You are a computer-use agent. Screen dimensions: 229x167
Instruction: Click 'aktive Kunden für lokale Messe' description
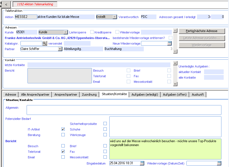tap(66, 17)
